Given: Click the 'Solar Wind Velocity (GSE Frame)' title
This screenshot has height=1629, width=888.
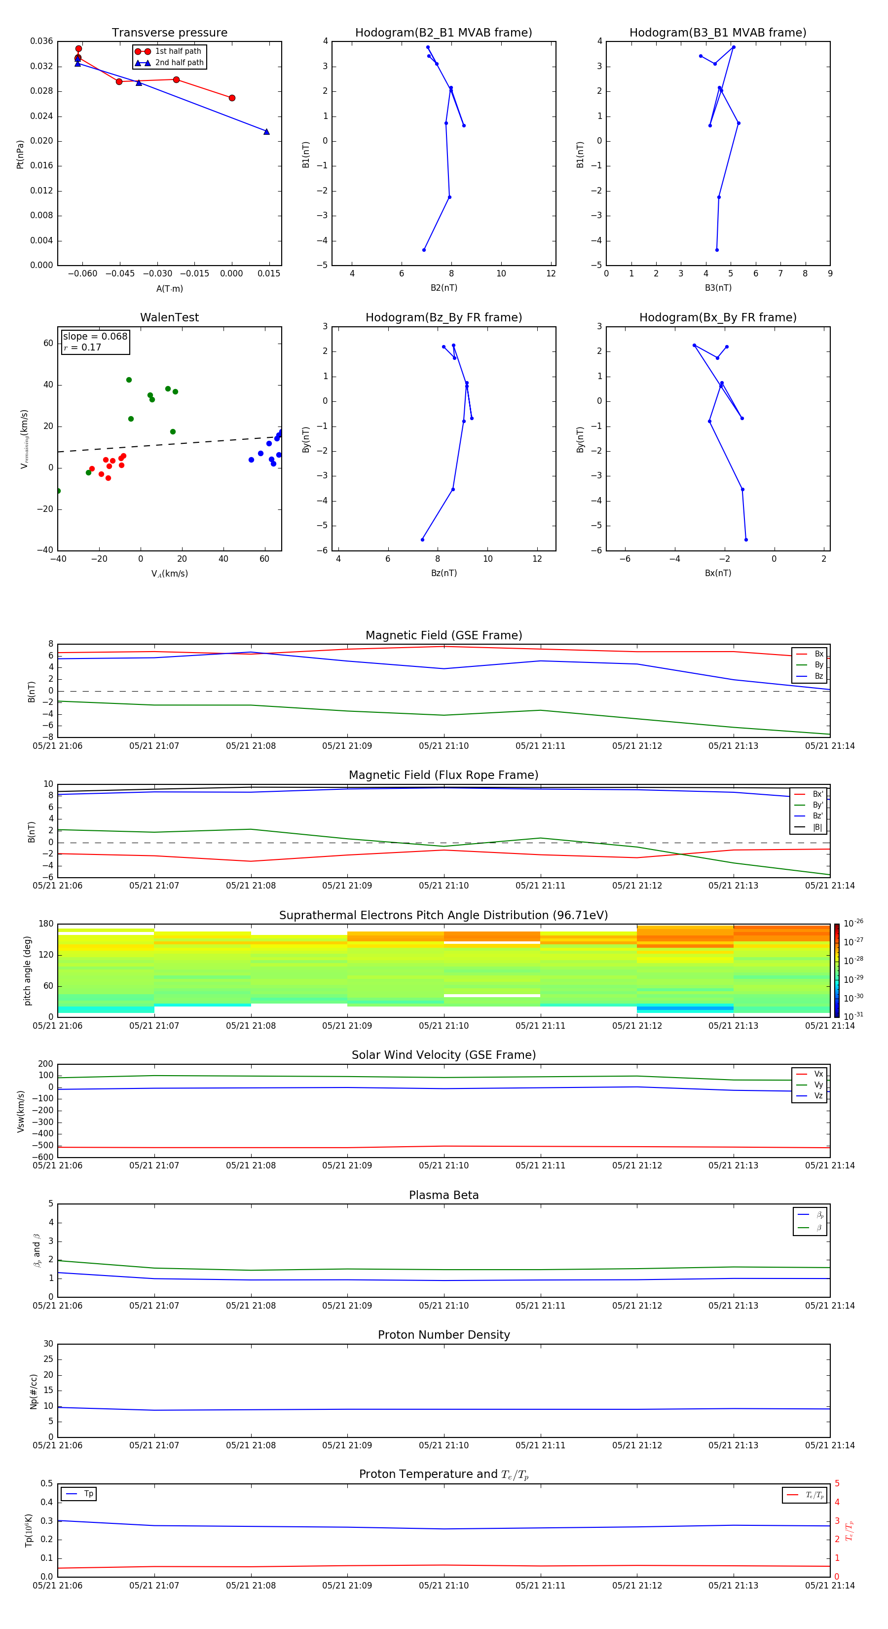Looking at the screenshot, I should (444, 1055).
